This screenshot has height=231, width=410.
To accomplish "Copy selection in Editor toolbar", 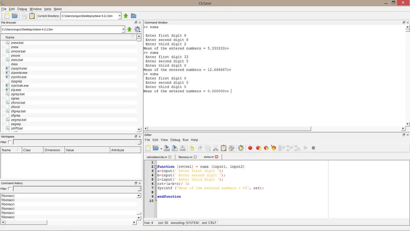I will click(208, 148).
